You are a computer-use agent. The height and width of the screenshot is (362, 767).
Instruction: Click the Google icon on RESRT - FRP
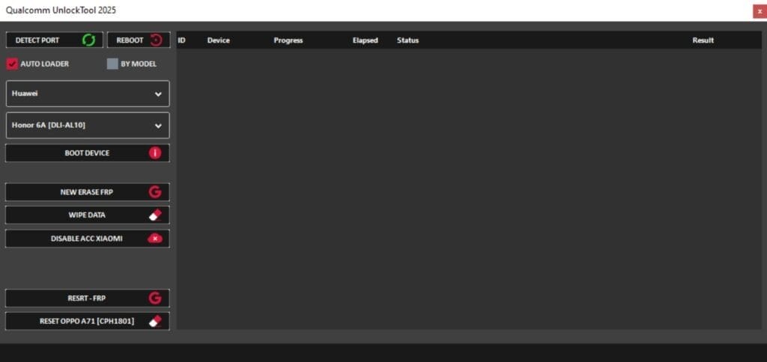click(155, 298)
